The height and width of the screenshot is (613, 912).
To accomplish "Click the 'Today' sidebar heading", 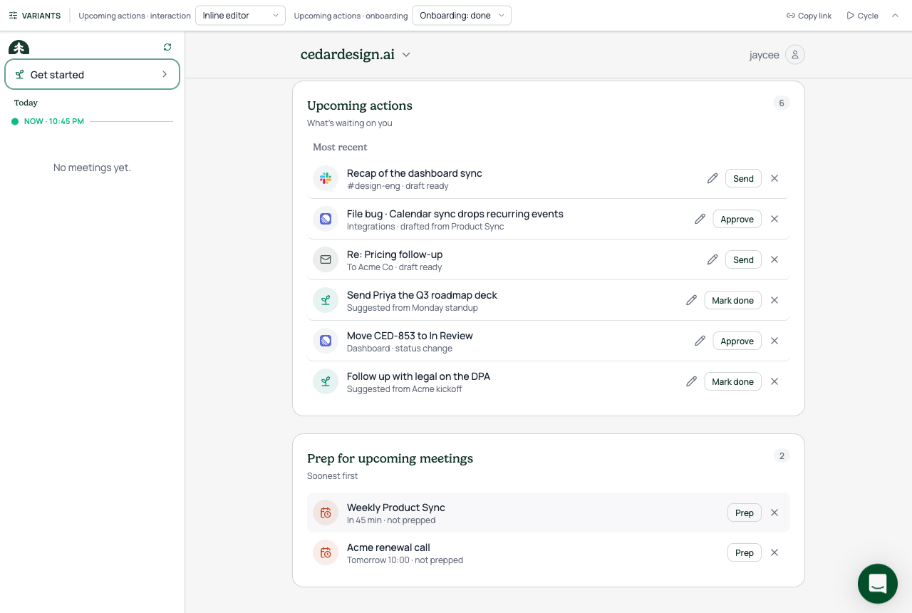I will (26, 103).
